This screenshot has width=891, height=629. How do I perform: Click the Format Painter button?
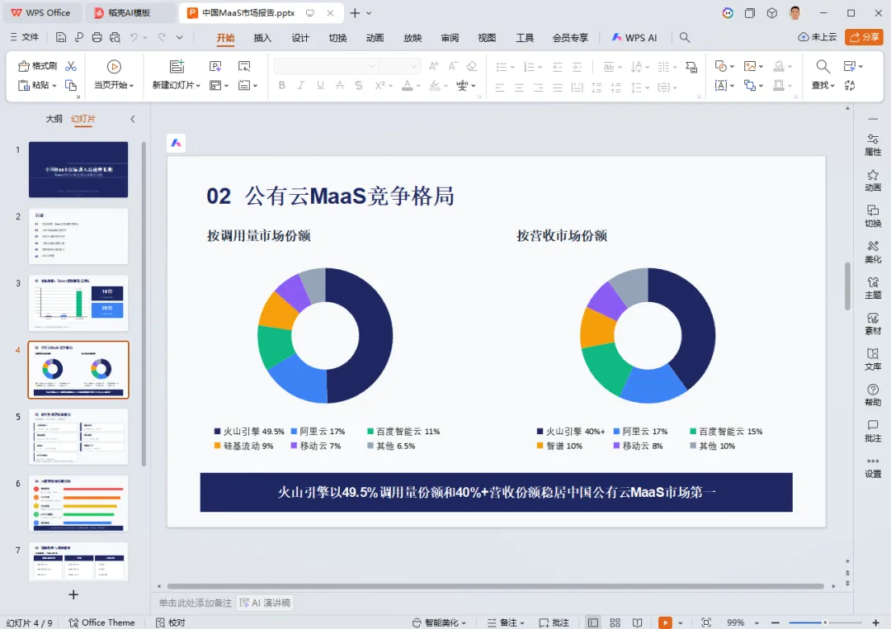click(37, 66)
